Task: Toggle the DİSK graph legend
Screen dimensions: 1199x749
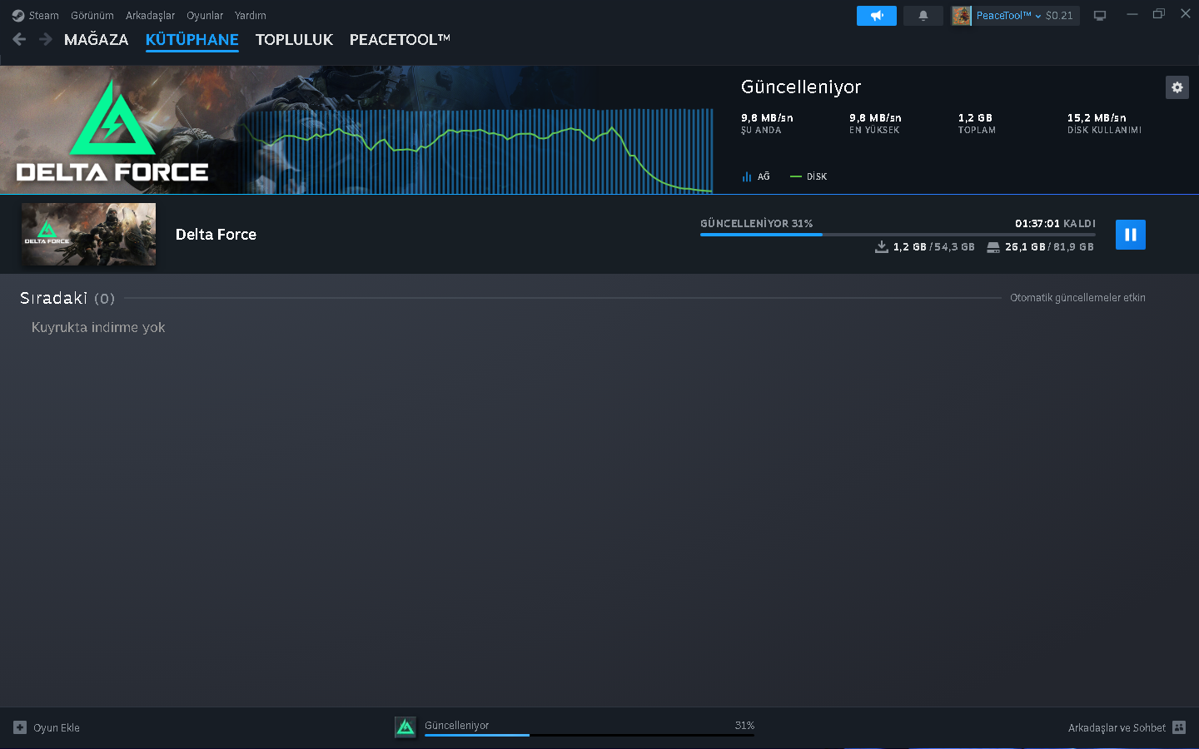Action: coord(808,176)
